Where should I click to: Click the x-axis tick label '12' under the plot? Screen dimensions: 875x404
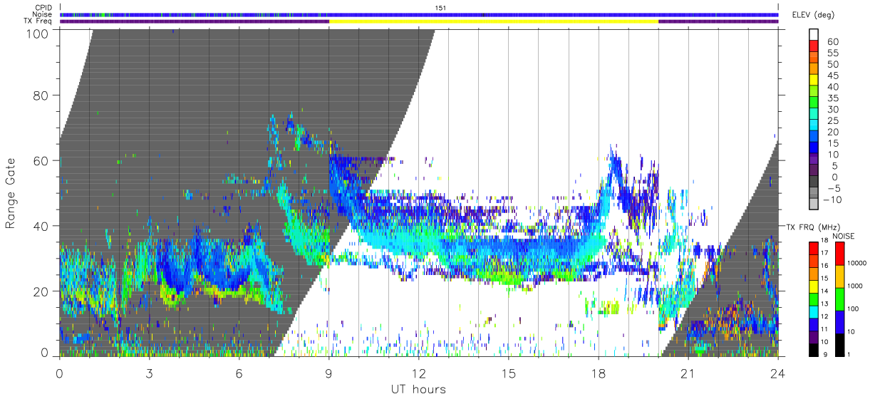(419, 373)
